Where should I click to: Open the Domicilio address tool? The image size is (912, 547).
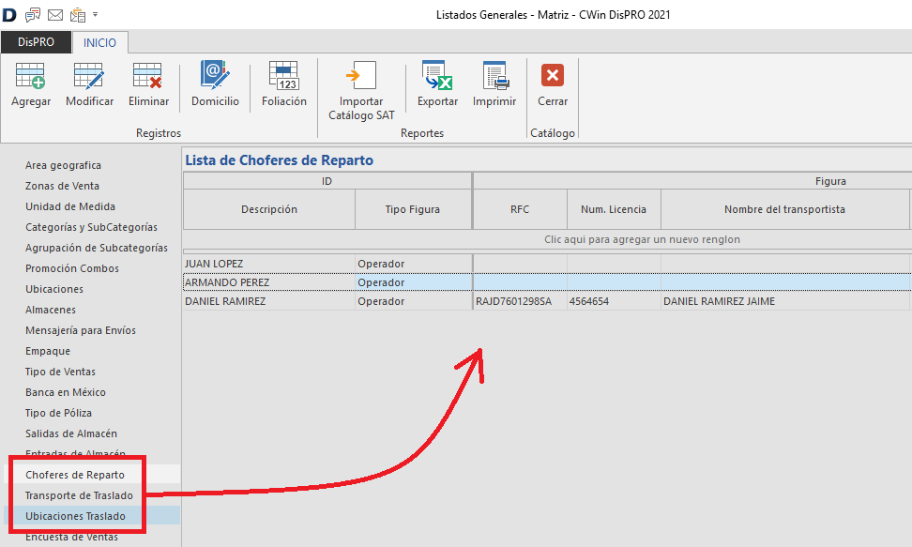click(215, 77)
